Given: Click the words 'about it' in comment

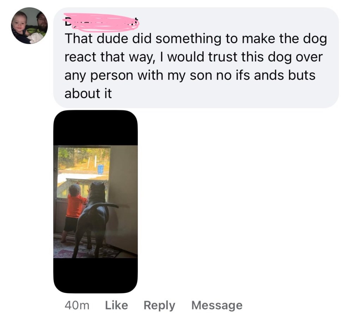Looking at the screenshot, I should tap(88, 94).
